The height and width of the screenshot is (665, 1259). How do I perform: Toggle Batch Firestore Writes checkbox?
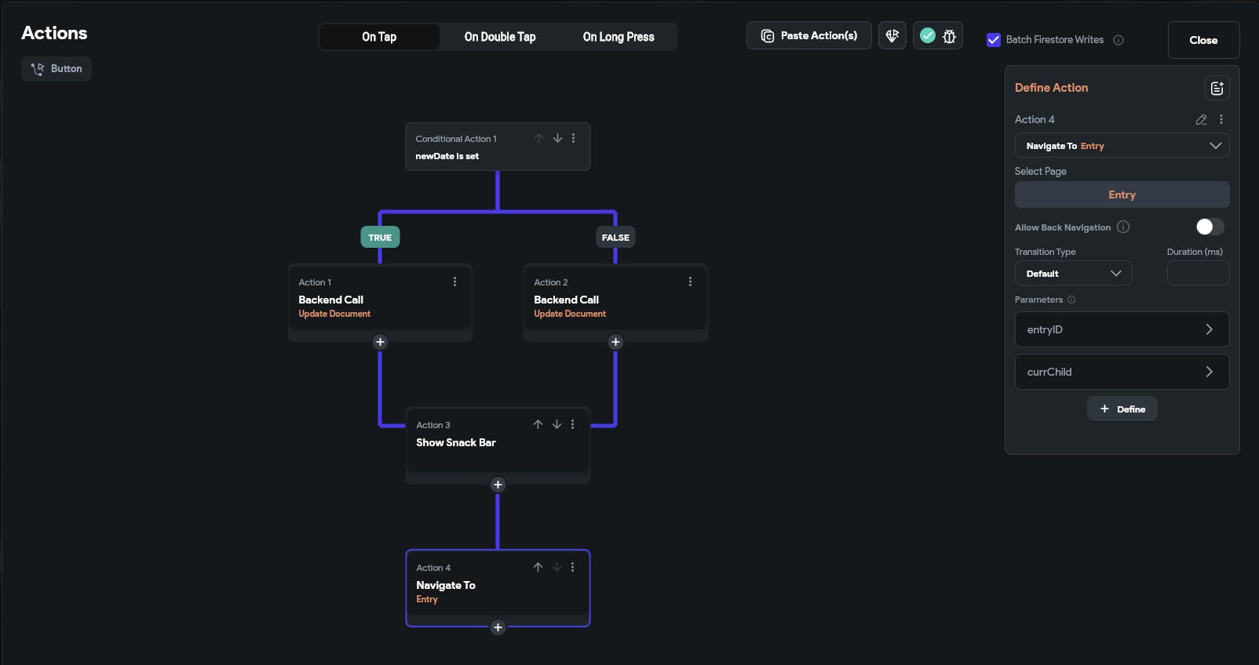[994, 40]
